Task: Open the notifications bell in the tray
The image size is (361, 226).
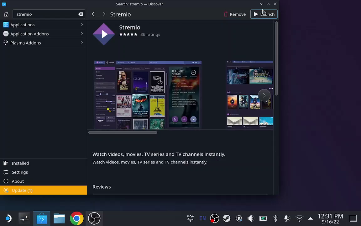Action: [x=191, y=218]
